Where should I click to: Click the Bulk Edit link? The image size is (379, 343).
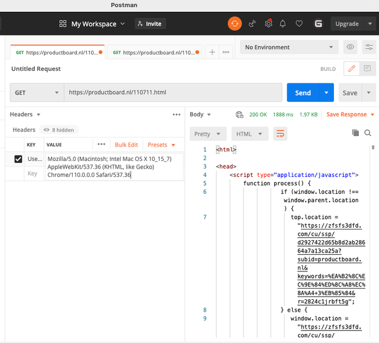(x=126, y=145)
